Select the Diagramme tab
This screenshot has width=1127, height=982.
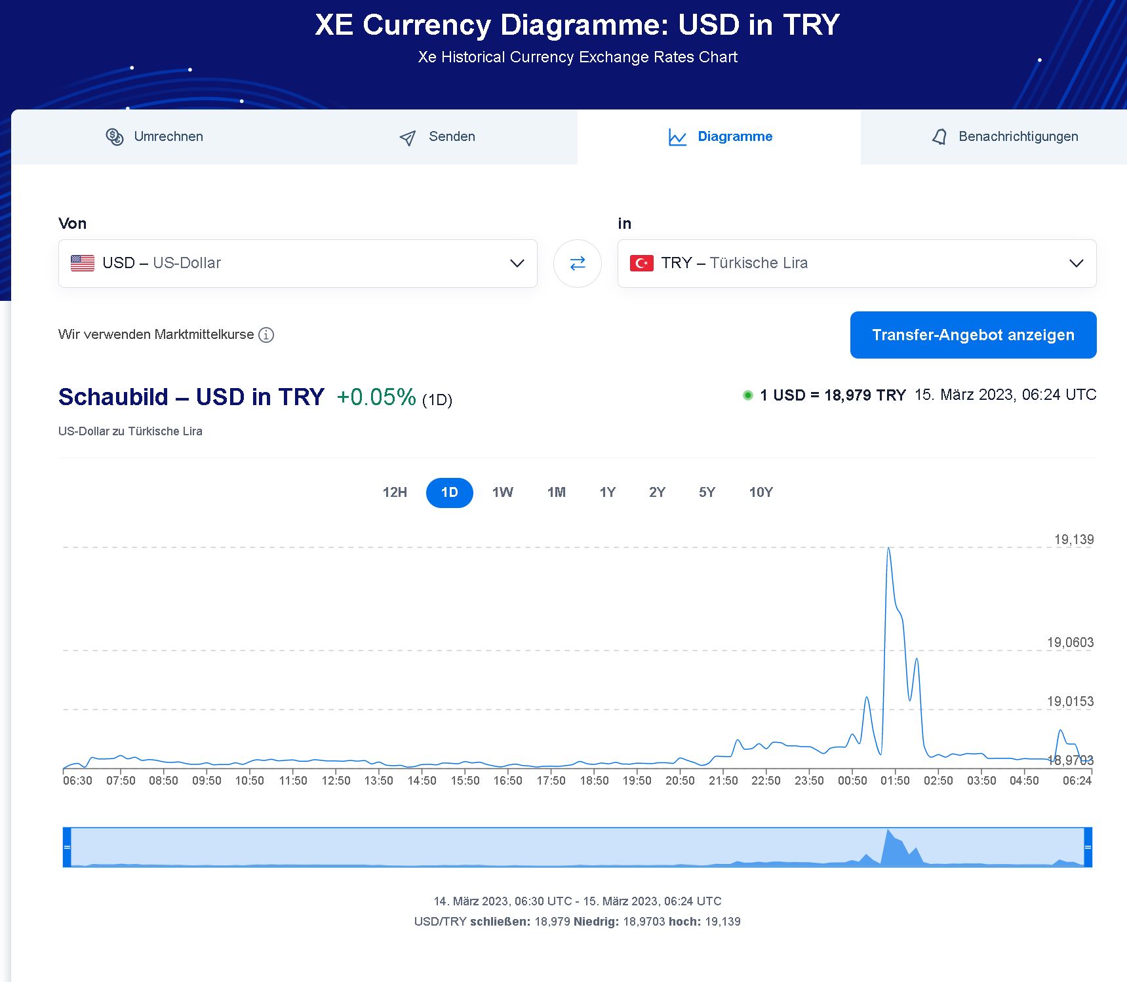(719, 137)
